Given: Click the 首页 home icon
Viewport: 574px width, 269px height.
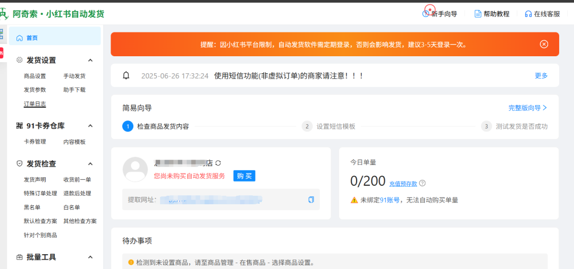Looking at the screenshot, I should (x=20, y=38).
